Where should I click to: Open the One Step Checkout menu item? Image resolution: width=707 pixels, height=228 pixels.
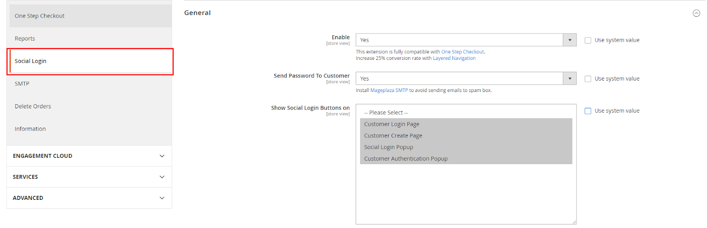coord(40,16)
